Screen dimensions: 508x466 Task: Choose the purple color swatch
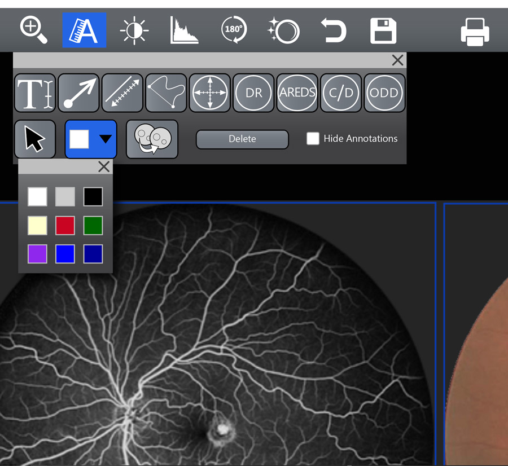tap(37, 254)
